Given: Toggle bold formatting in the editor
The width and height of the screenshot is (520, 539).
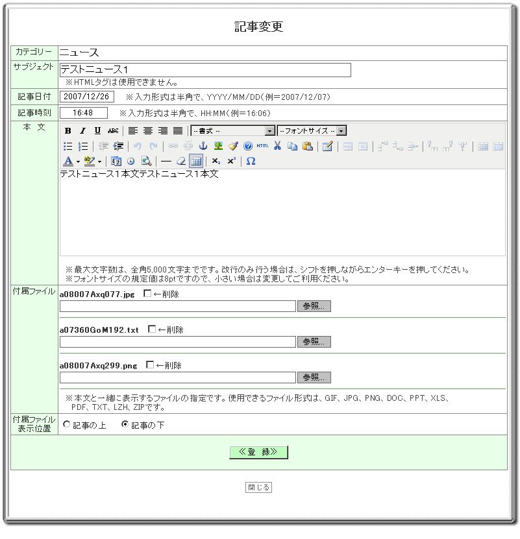Looking at the screenshot, I should pos(68,130).
